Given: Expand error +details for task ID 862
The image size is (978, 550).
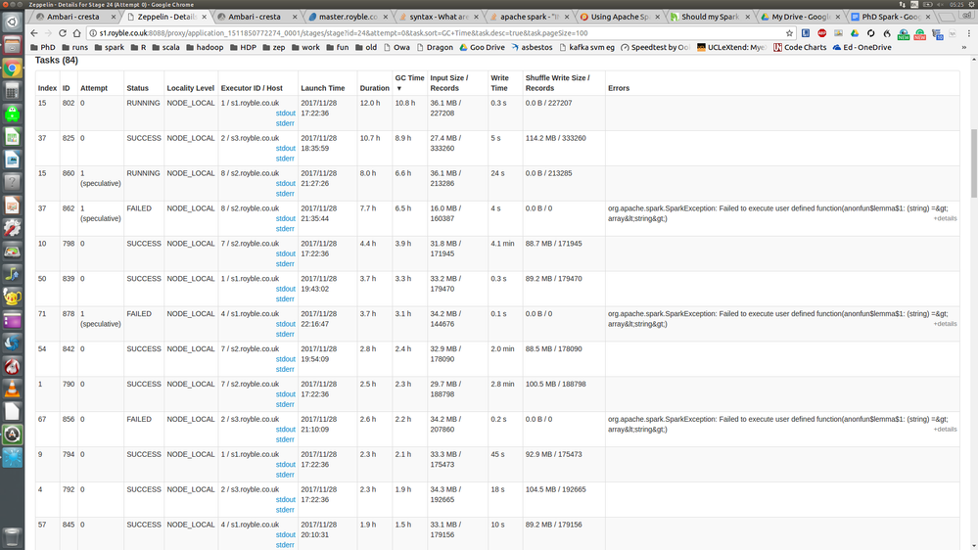Looking at the screenshot, I should pos(945,218).
